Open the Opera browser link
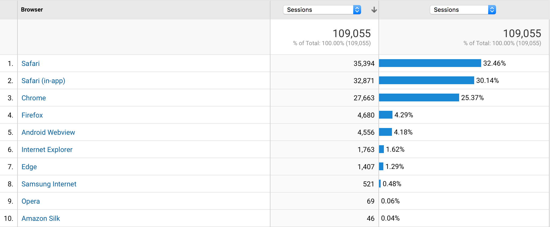 pos(31,201)
